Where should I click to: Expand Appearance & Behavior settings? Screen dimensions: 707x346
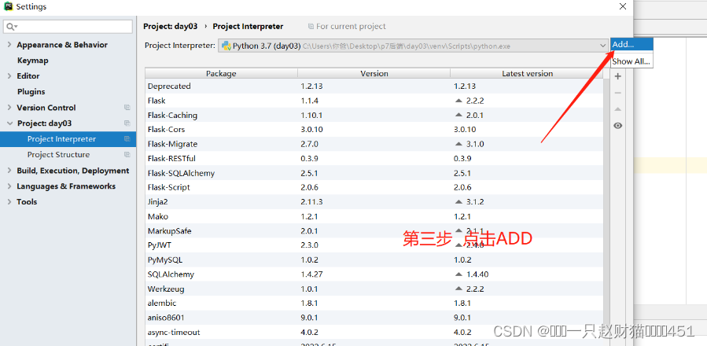pyautogui.click(x=9, y=45)
